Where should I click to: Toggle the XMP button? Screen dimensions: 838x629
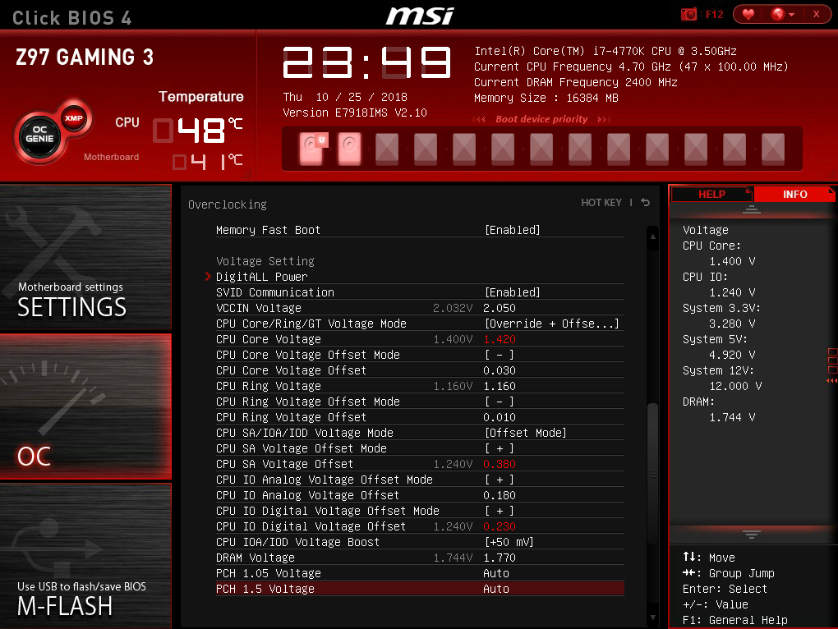(74, 118)
